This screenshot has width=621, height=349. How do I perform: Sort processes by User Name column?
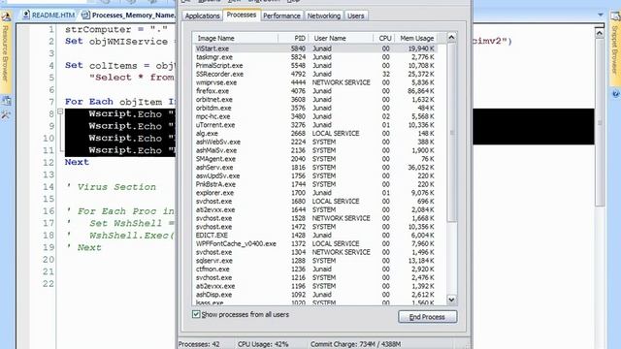341,39
